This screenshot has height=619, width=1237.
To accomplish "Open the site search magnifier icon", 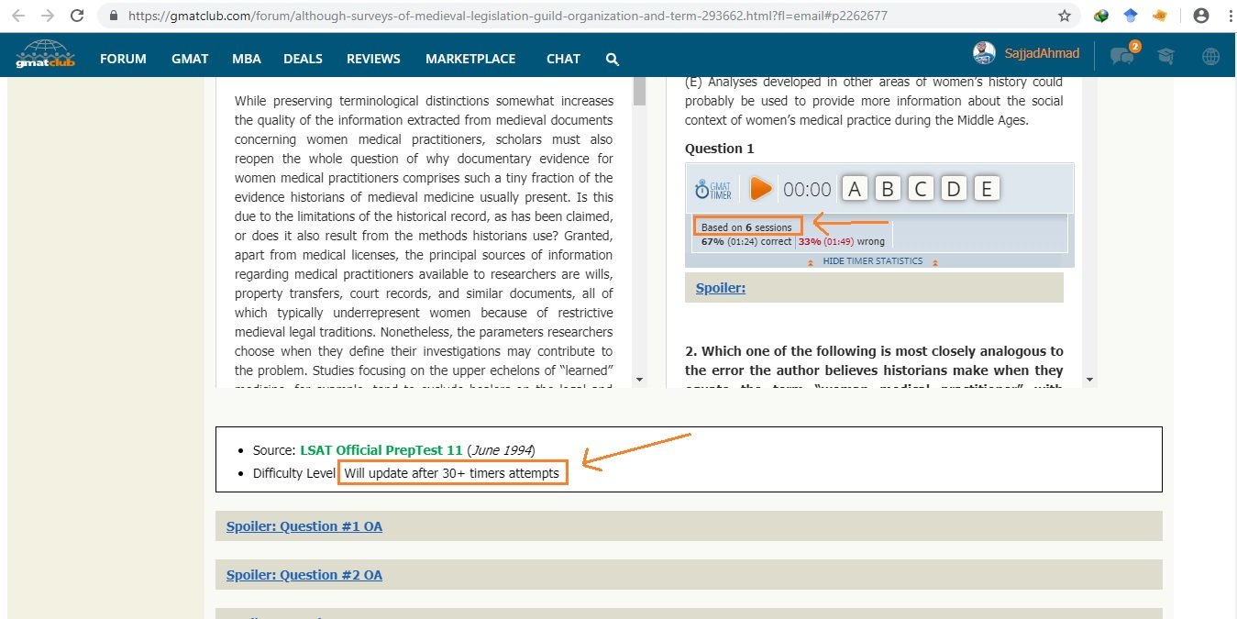I will pos(613,59).
